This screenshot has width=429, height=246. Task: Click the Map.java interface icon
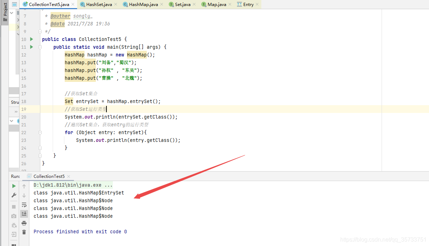click(x=204, y=4)
